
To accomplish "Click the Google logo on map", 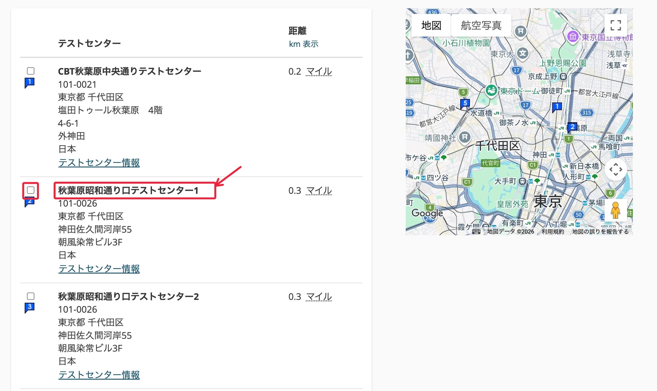I will pyautogui.click(x=427, y=213).
